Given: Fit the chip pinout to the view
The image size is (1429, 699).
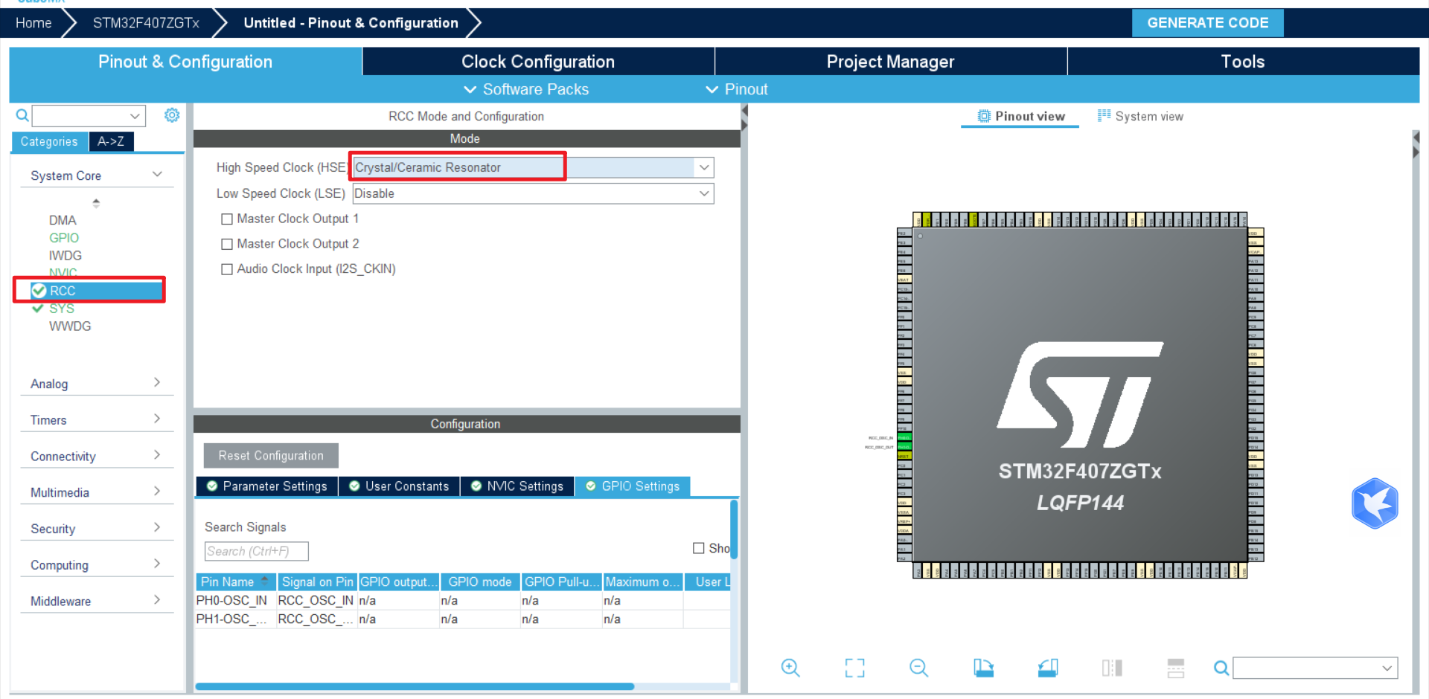Looking at the screenshot, I should coord(855,668).
